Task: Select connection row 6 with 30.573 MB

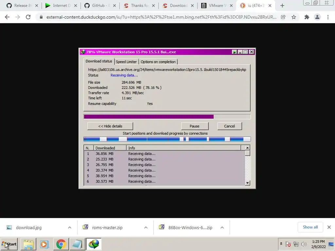Action: [164, 181]
